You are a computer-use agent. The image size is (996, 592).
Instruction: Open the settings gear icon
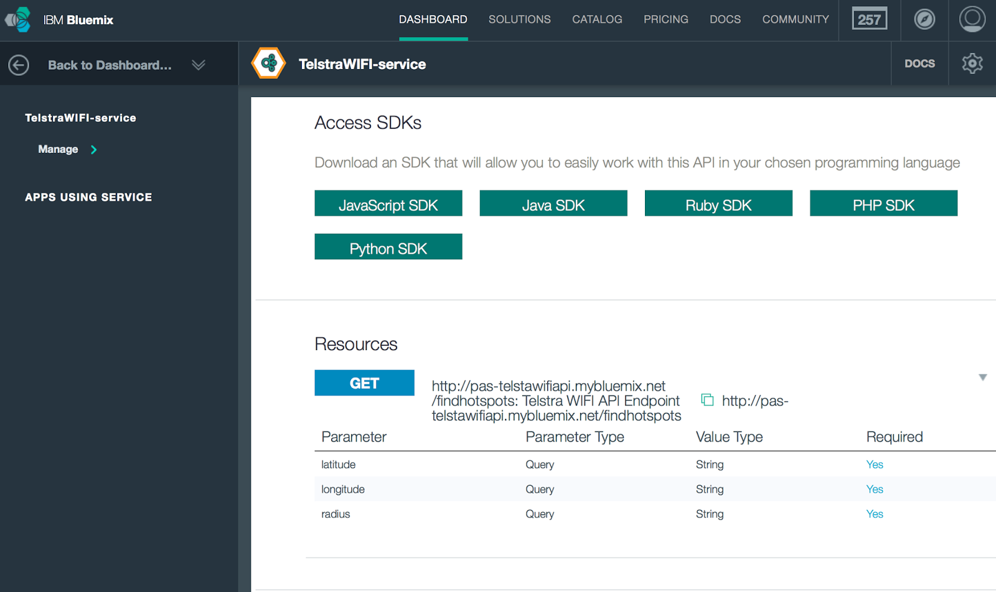tap(972, 63)
